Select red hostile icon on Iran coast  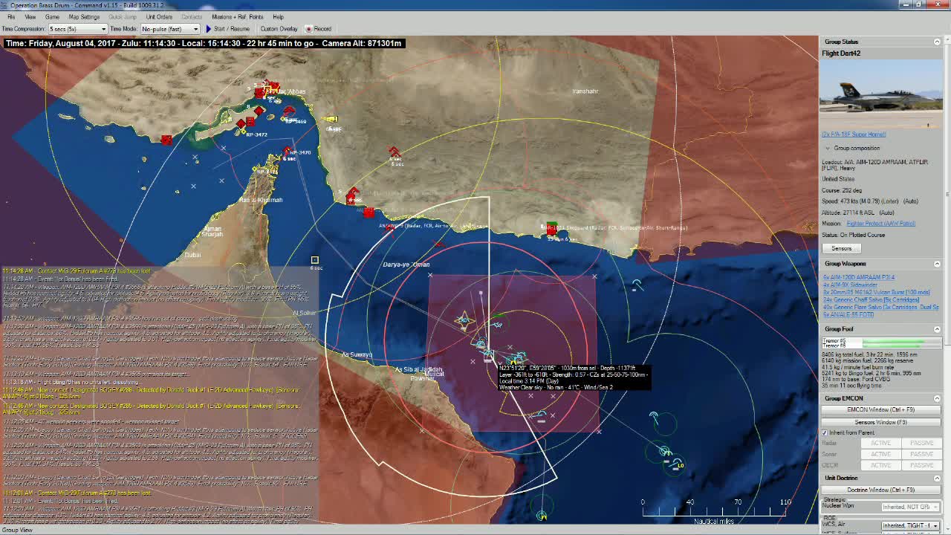369,213
